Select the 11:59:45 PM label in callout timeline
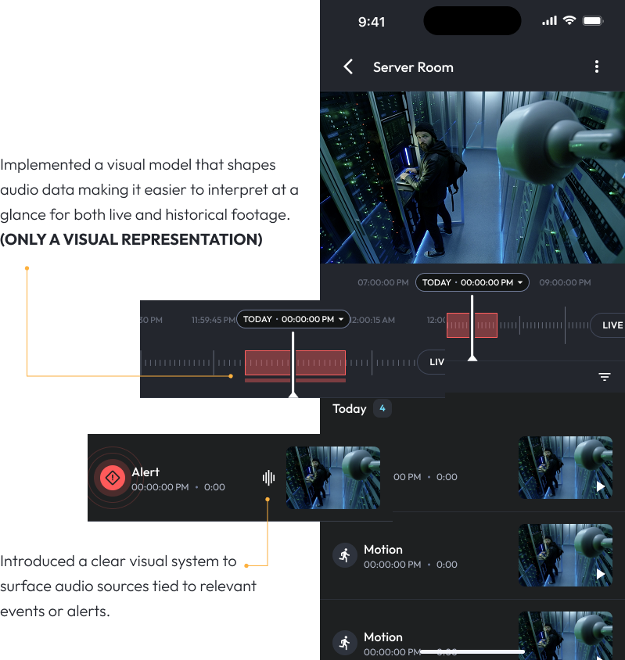 pyautogui.click(x=213, y=320)
